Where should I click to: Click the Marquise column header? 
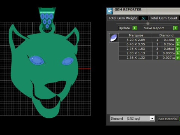tap(136, 35)
